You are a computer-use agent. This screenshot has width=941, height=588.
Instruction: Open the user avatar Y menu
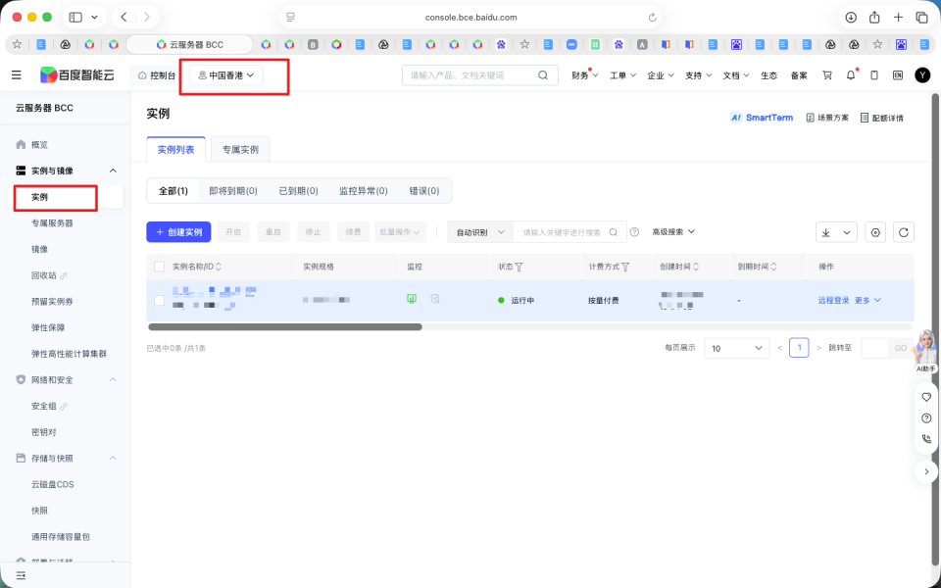pos(922,75)
